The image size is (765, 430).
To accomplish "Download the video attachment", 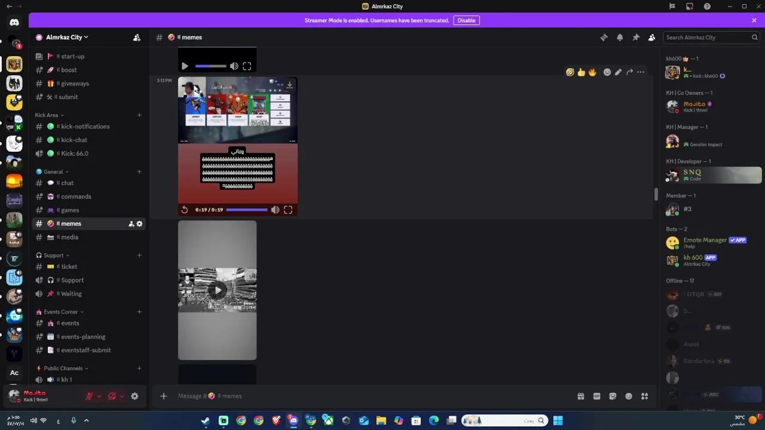I will [x=290, y=84].
